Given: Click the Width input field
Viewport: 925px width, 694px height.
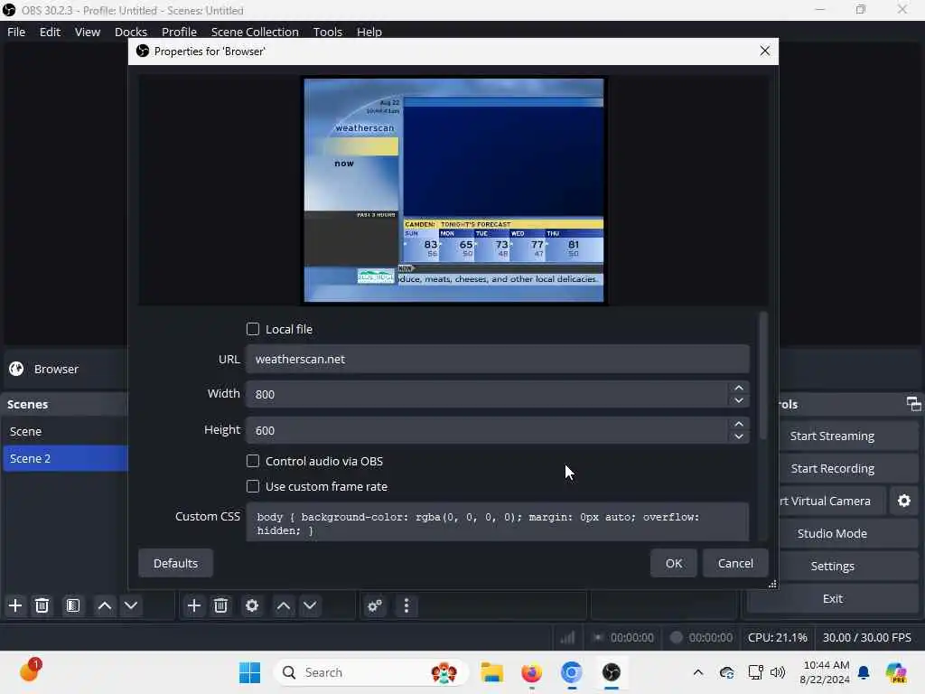Looking at the screenshot, I should tap(487, 394).
